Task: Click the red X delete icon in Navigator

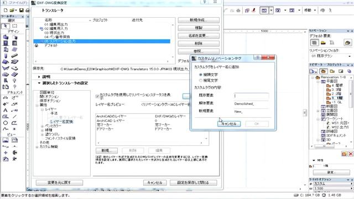Action: [351, 154]
